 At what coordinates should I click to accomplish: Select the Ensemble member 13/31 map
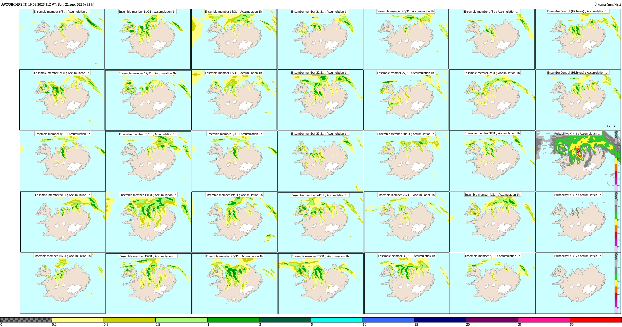(x=148, y=162)
